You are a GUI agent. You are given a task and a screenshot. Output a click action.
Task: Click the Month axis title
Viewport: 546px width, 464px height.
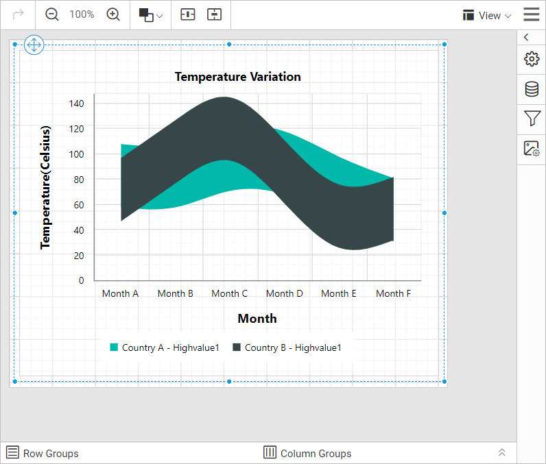click(257, 318)
